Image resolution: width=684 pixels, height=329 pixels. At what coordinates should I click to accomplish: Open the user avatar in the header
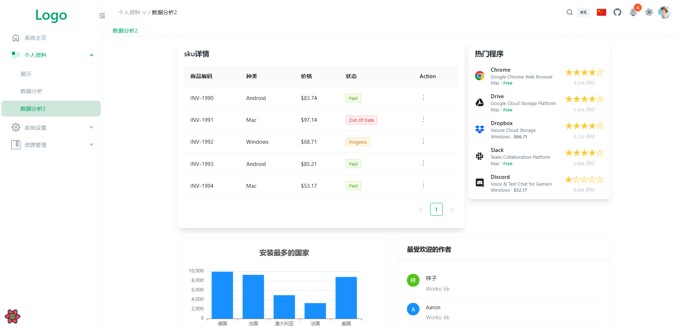pyautogui.click(x=665, y=12)
